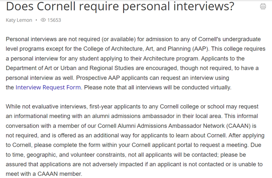Viewport: 272px width, 178px height.
Task: Click the word "While" starting second paragraph
Action: (x=14, y=107)
